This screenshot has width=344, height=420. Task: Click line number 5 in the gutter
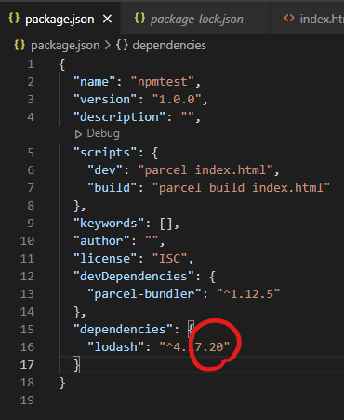pyautogui.click(x=31, y=153)
